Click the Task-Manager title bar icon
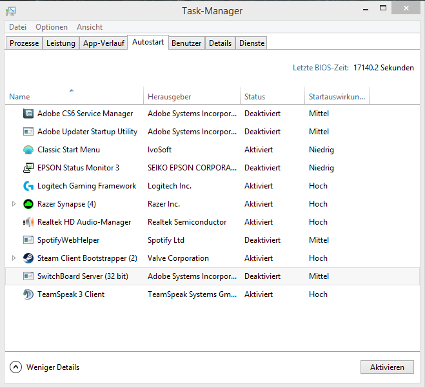The image size is (425, 388). click(11, 11)
